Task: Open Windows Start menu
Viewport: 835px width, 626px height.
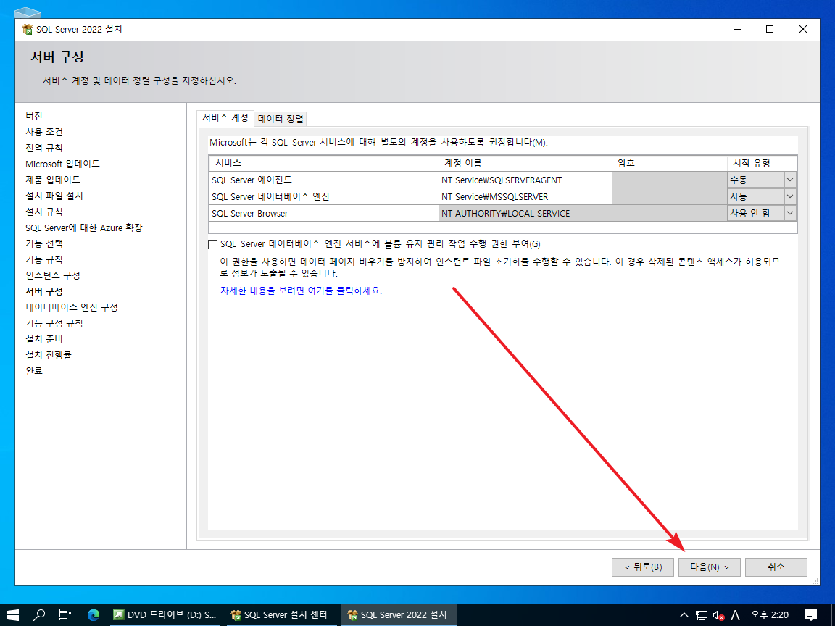Action: [x=14, y=614]
